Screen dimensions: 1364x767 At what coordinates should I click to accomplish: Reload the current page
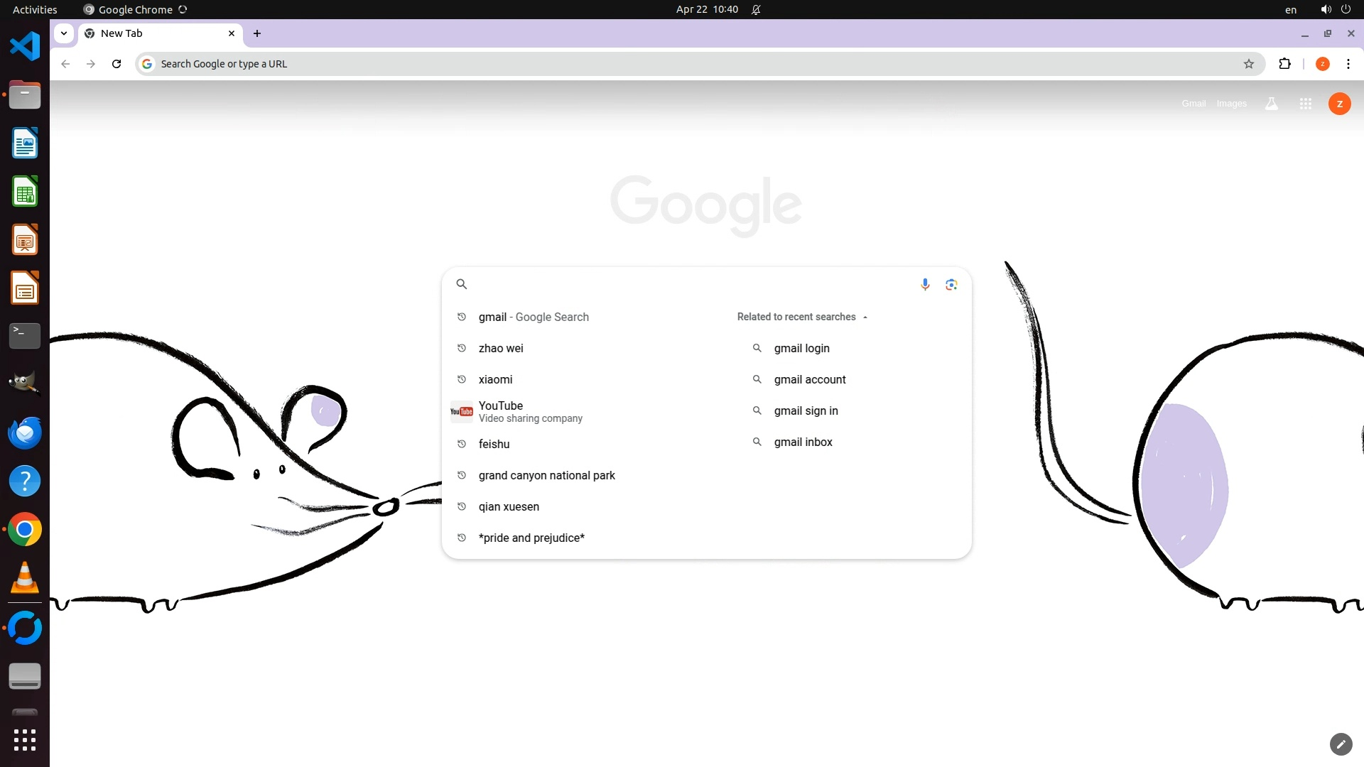[117, 64]
